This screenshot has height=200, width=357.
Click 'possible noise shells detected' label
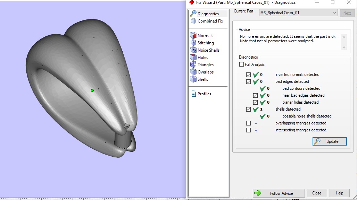coord(307,116)
